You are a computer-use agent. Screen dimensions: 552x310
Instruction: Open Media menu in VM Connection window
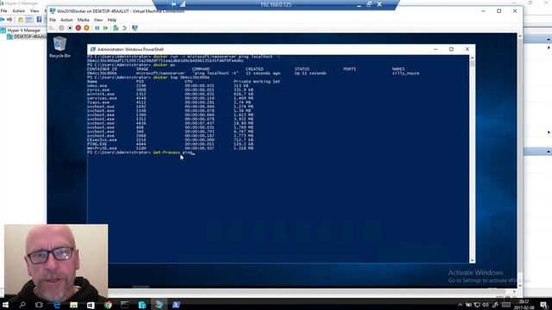[x=83, y=20]
